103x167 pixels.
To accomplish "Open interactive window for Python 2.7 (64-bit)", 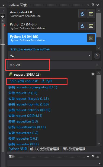I will tap(91, 26).
